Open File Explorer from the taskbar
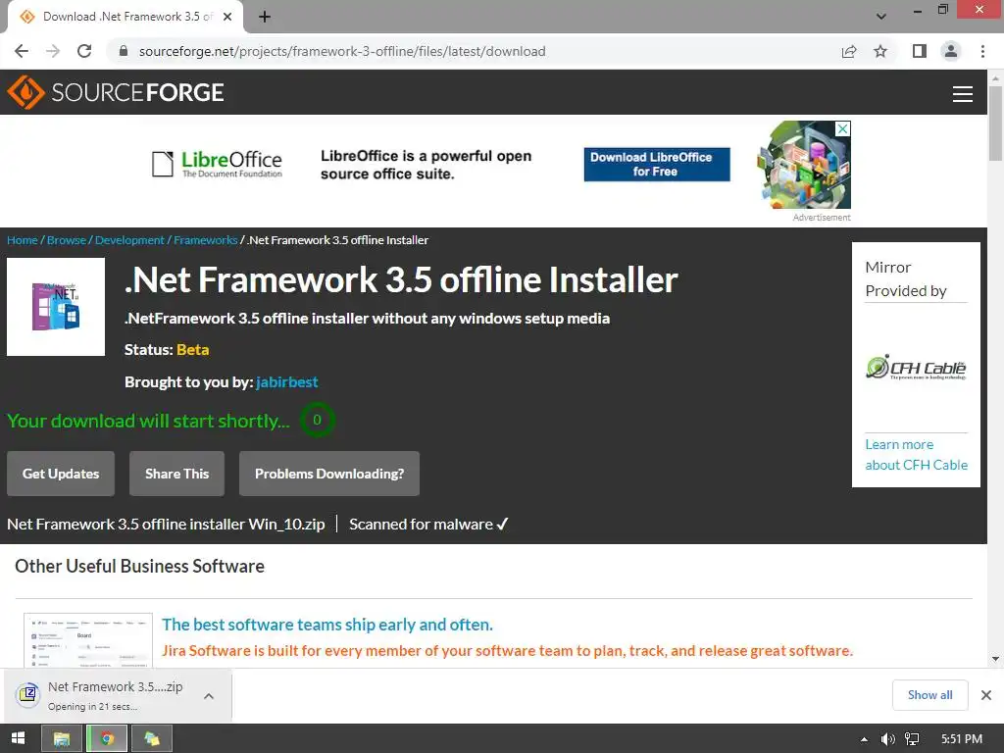This screenshot has width=1004, height=753. pyautogui.click(x=62, y=739)
